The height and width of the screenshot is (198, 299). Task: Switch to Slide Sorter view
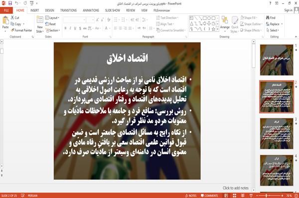234,196
